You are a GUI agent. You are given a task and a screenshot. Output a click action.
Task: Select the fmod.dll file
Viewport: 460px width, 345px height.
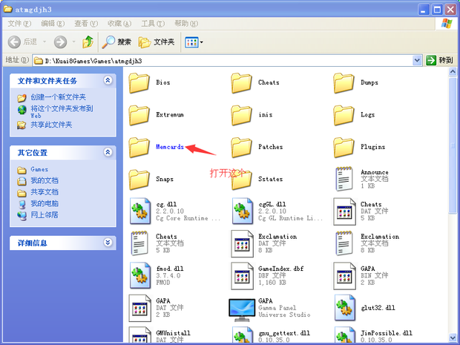pos(141,275)
